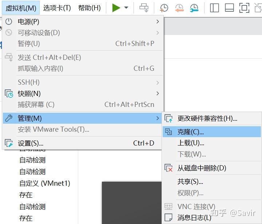Click the power icon beside 电源(P)
The image size is (262, 224).
click(9, 22)
